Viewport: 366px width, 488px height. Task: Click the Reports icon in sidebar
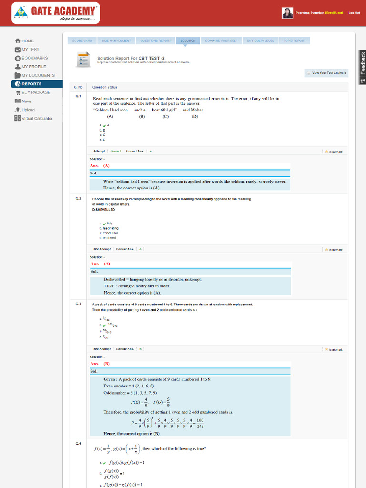pos(18,84)
